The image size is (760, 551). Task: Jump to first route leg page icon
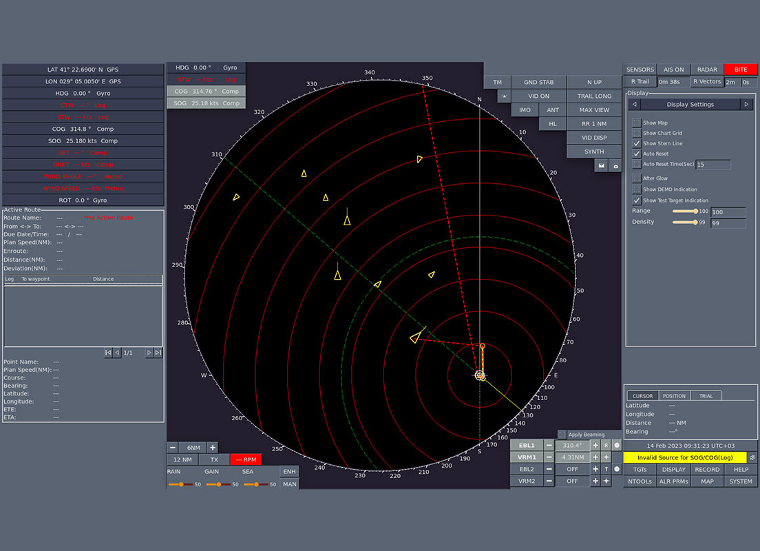tap(108, 353)
